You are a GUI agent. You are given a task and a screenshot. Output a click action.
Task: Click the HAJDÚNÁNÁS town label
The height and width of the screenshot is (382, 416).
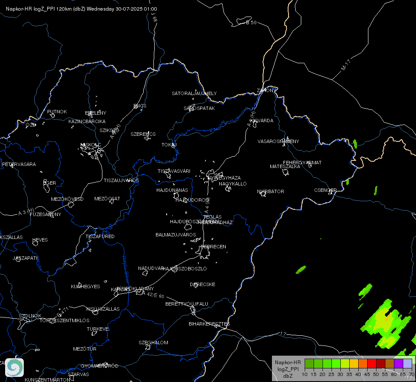(172, 190)
